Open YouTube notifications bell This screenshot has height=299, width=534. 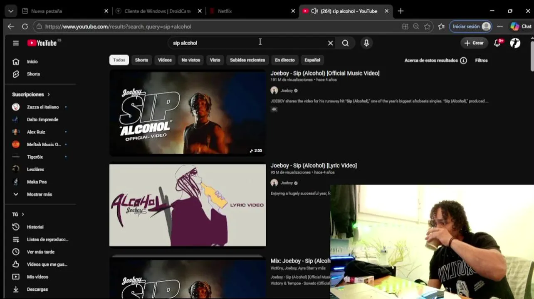click(x=497, y=43)
